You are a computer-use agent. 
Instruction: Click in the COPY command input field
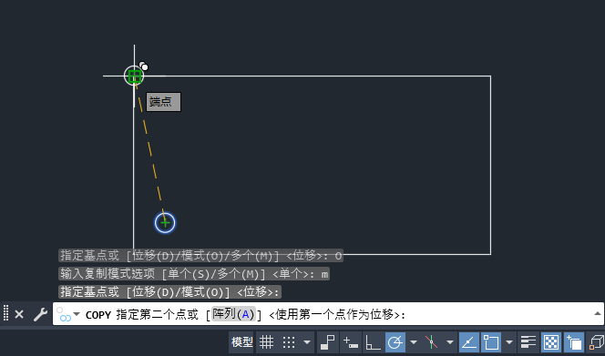[x=328, y=314]
